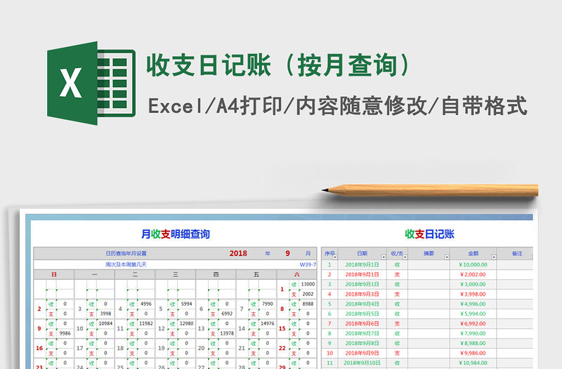Click the 收支日记账 heading above the table
This screenshot has width=562, height=369.
pos(429,234)
